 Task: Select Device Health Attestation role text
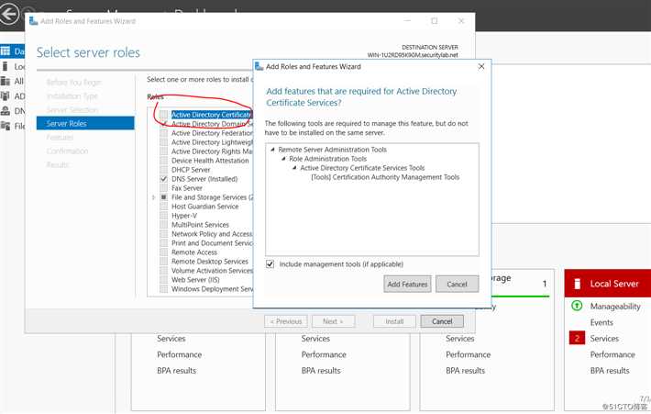coord(210,161)
